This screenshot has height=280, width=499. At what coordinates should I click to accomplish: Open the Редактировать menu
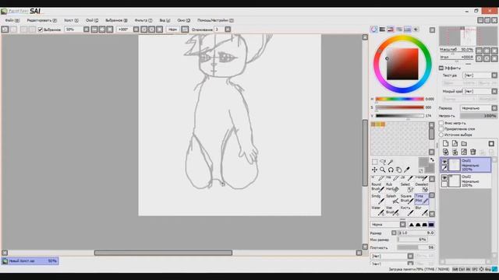(x=41, y=20)
